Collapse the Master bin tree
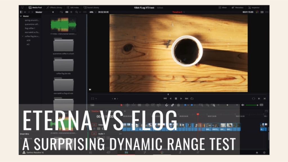 pyautogui.click(x=21, y=16)
